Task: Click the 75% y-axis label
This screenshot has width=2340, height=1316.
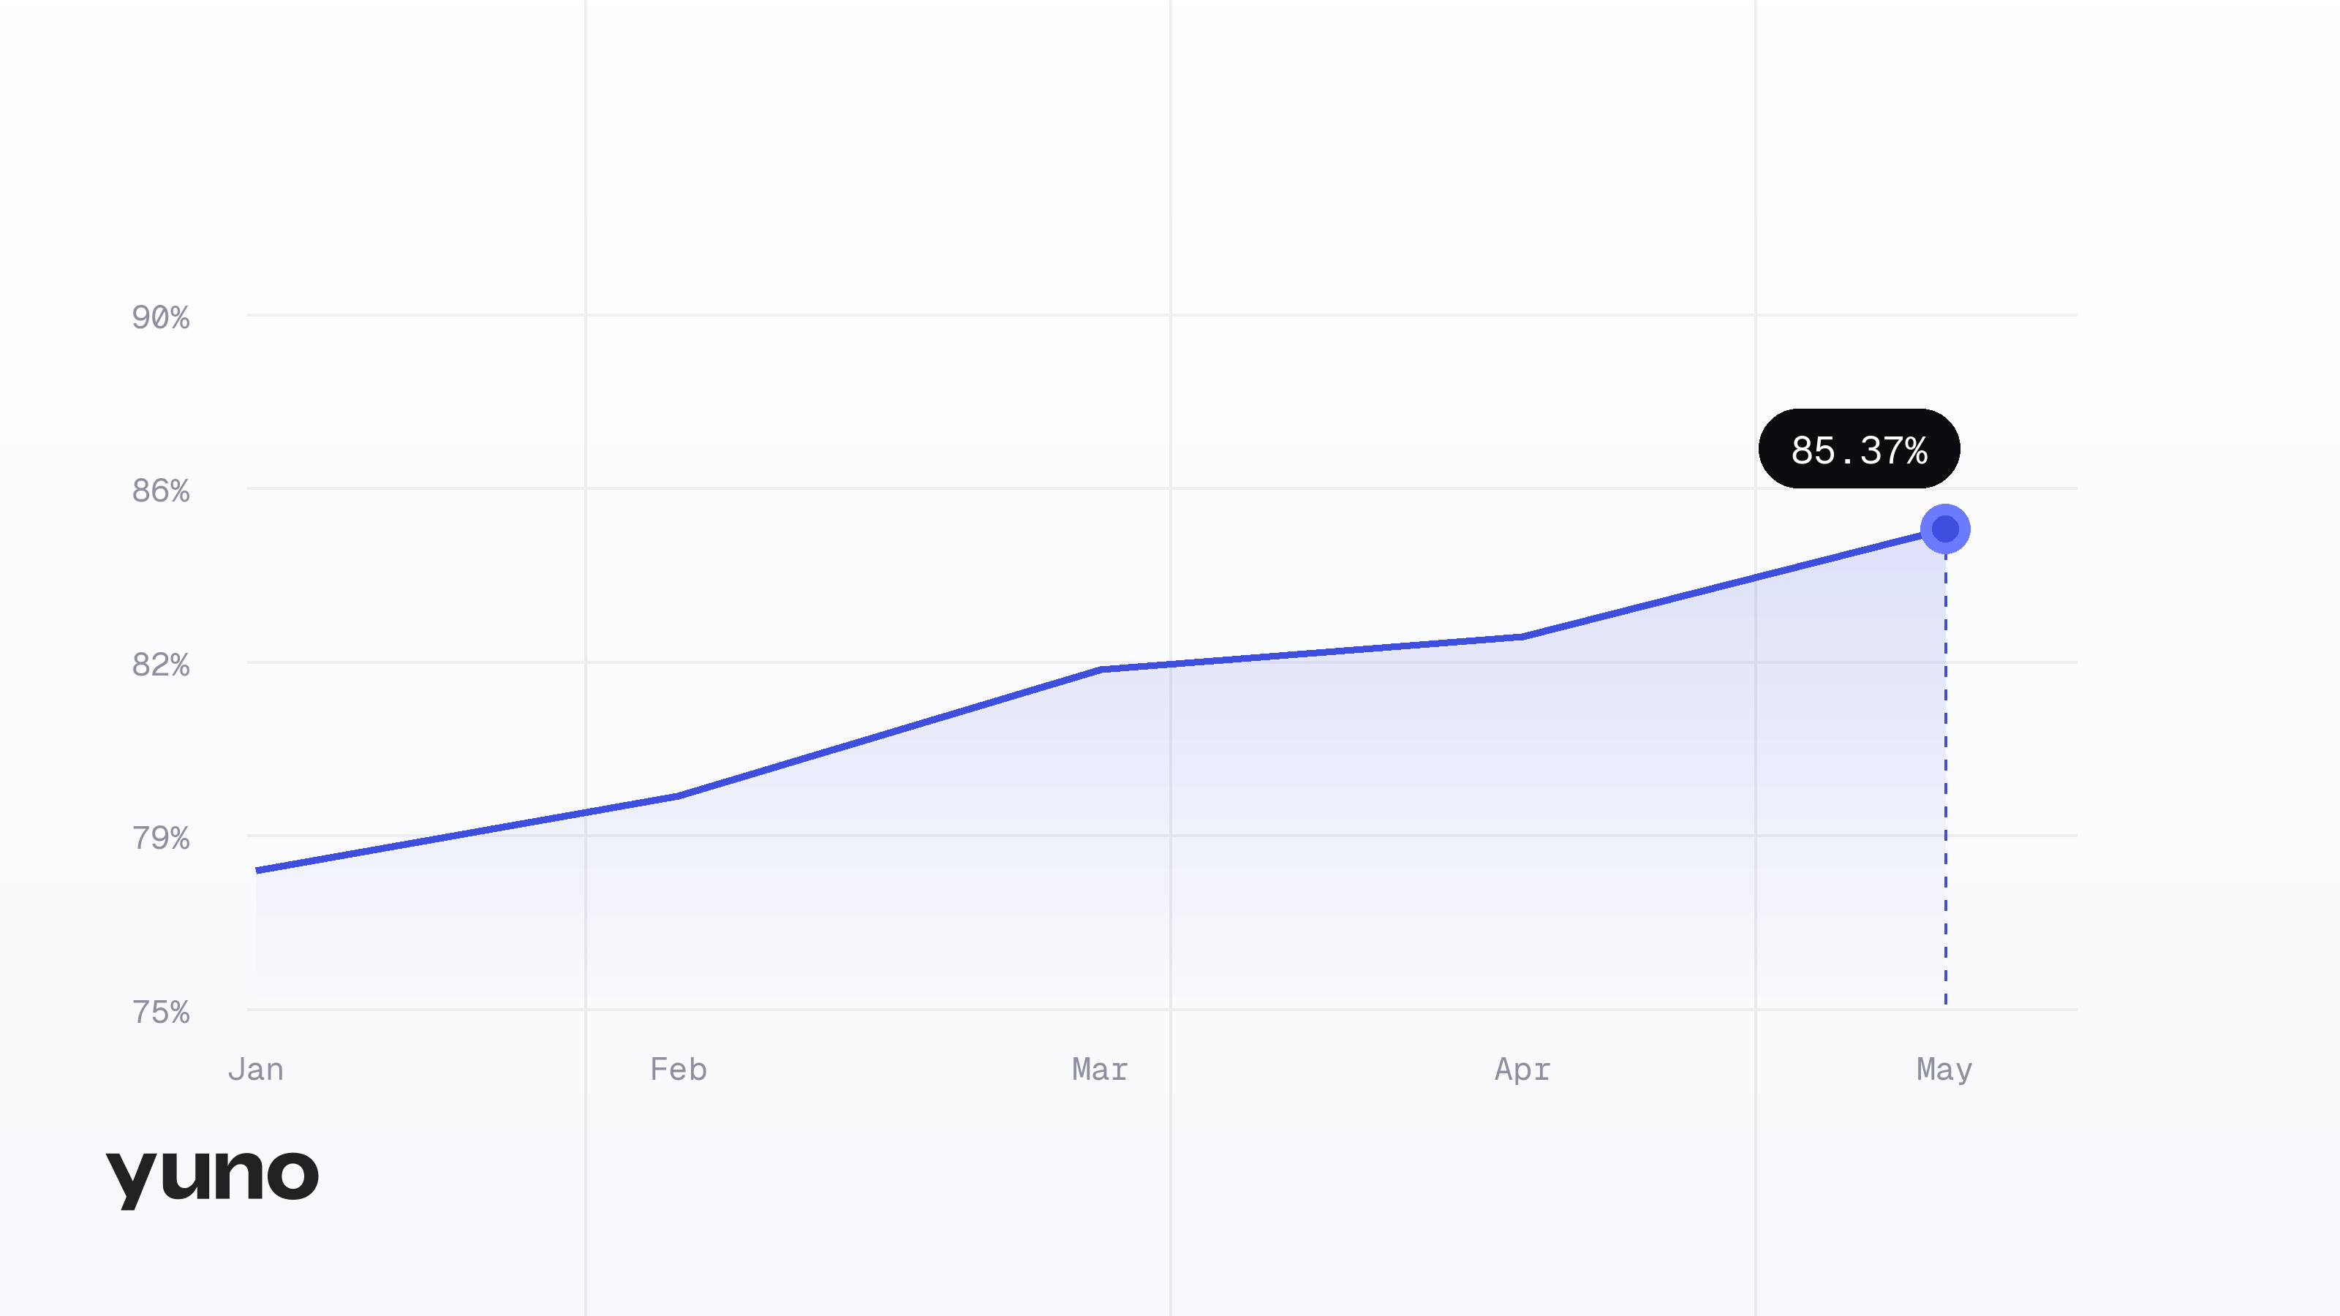Action: click(161, 1012)
